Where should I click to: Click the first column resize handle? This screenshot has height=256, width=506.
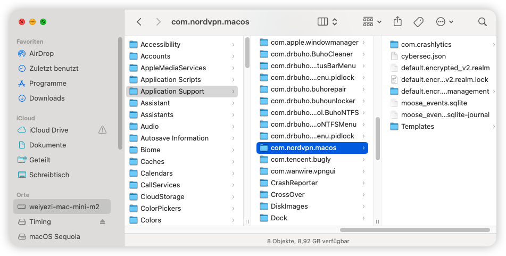[x=247, y=221]
